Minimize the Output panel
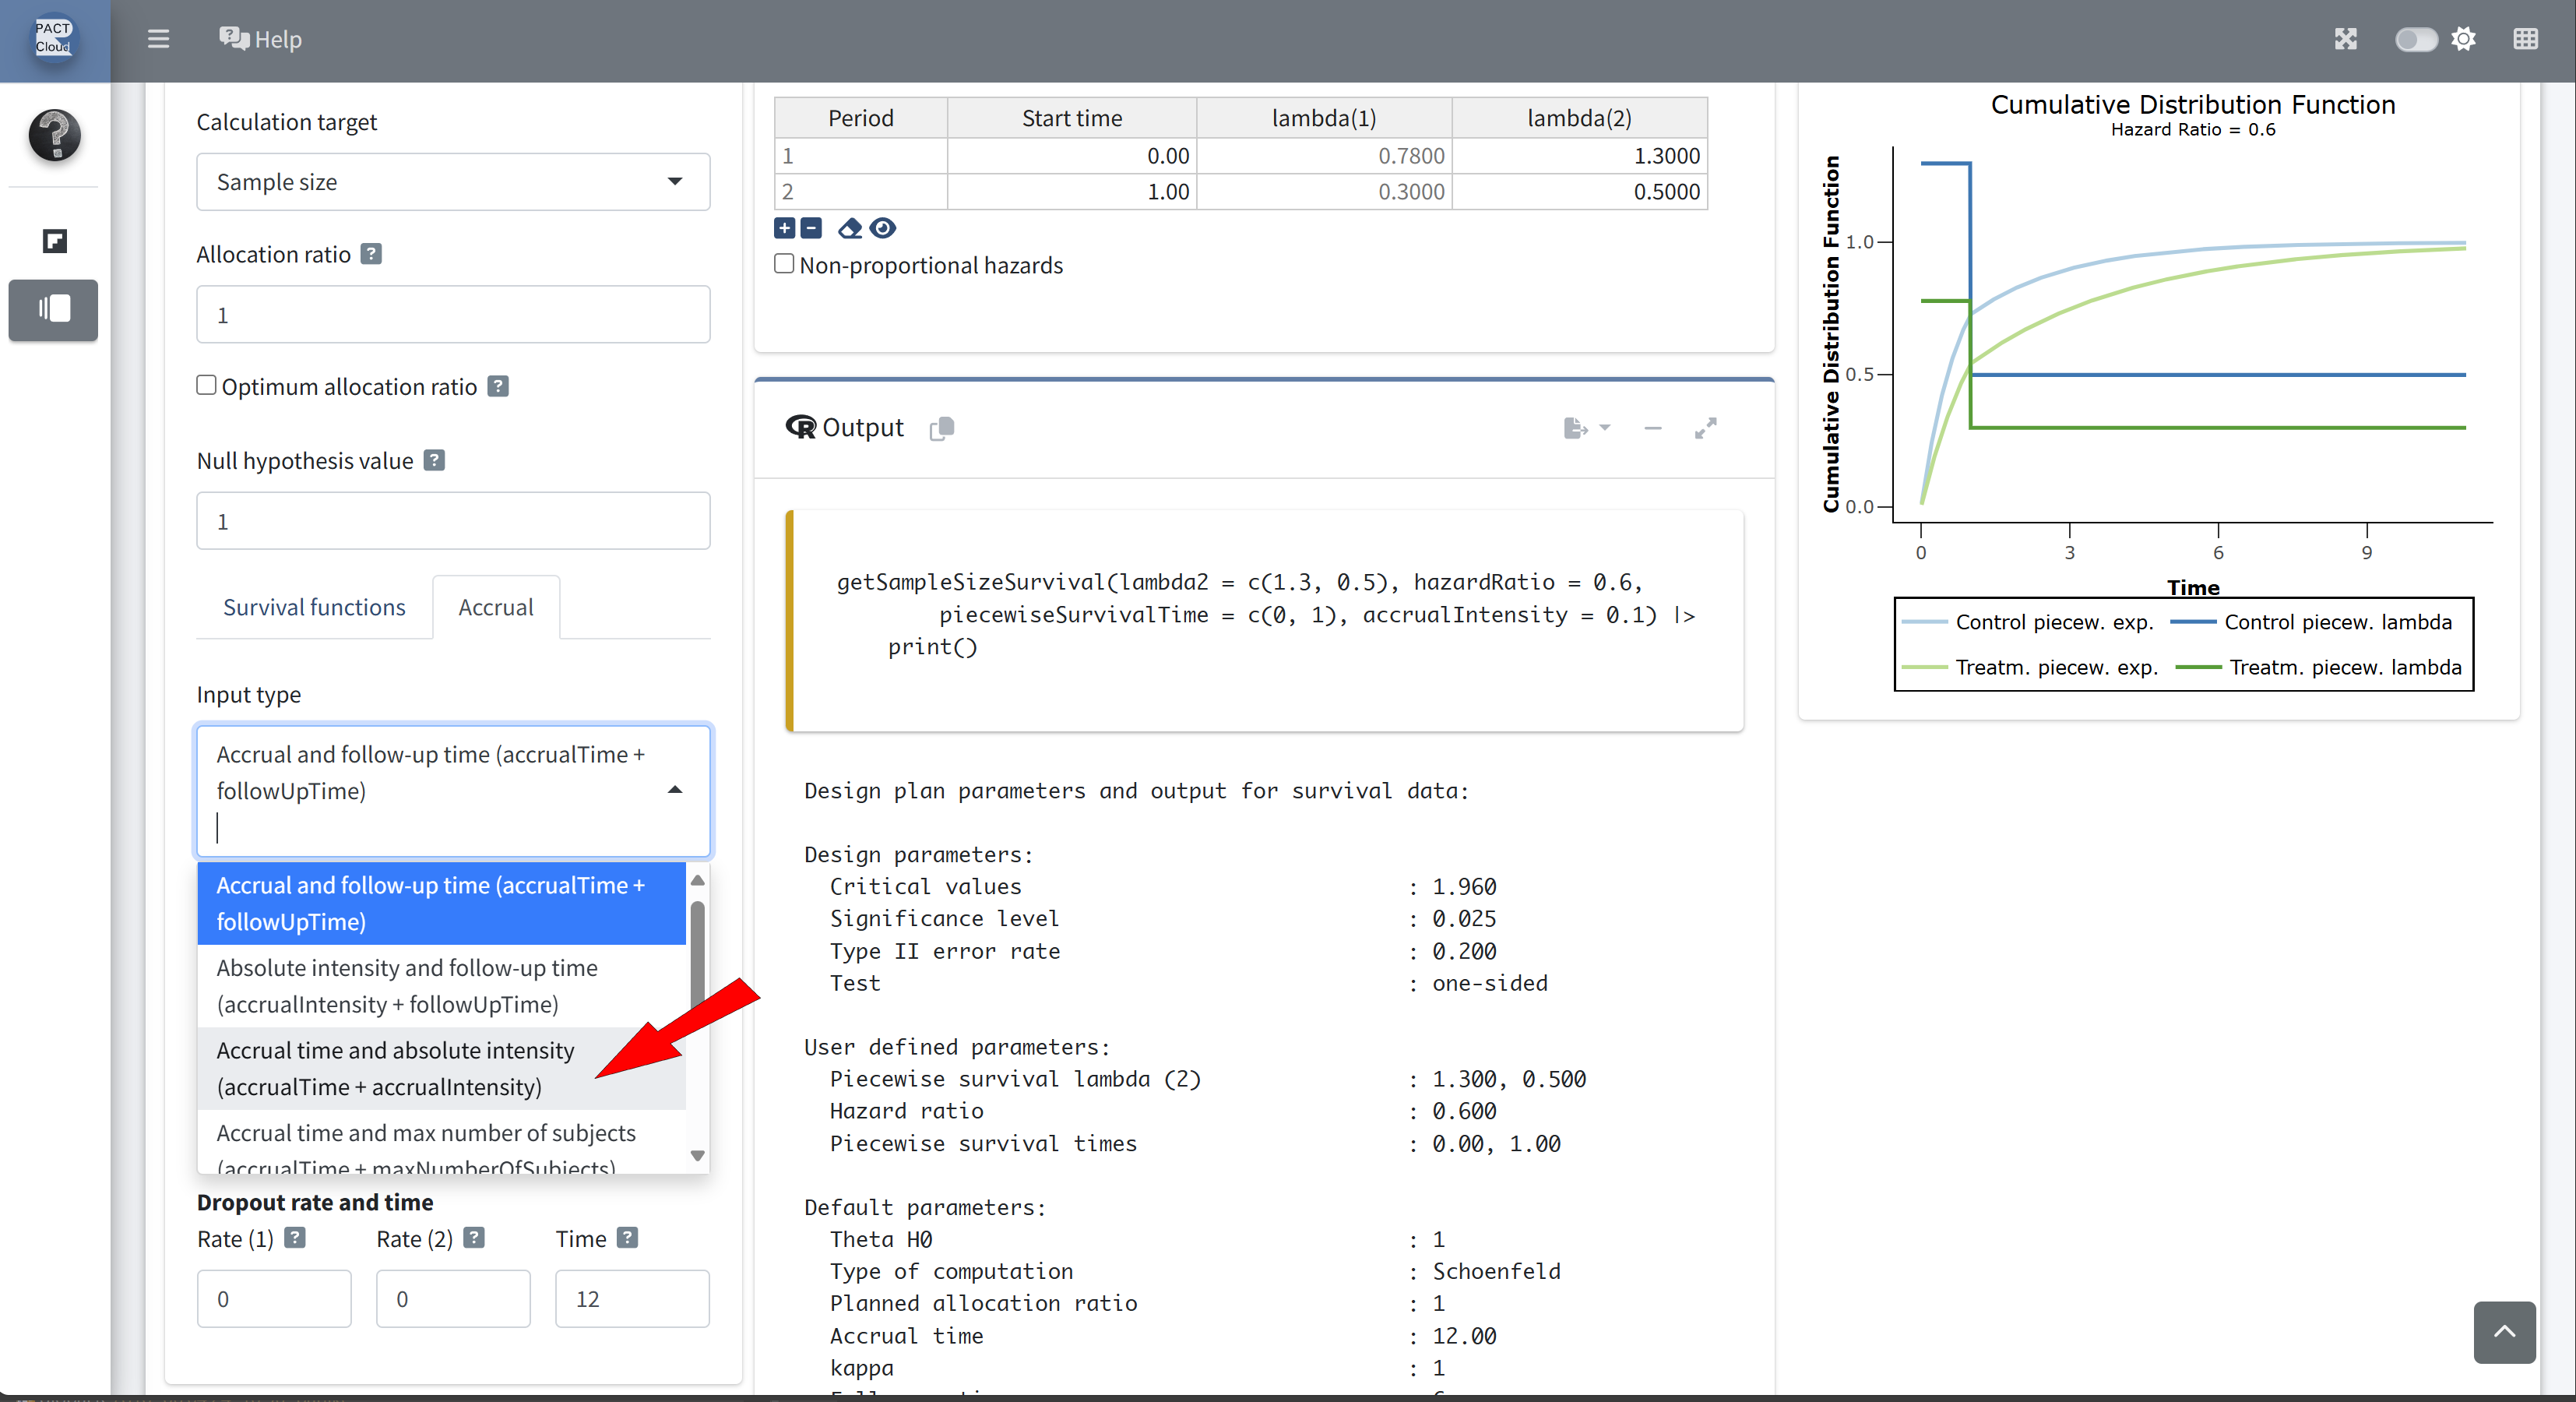Screen dimensions: 2576x1402 (1652, 428)
